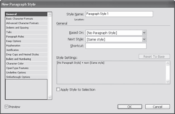The height and width of the screenshot is (114, 175).
Task: Switch to Hyphenation settings
Action: pyautogui.click(x=13, y=46)
